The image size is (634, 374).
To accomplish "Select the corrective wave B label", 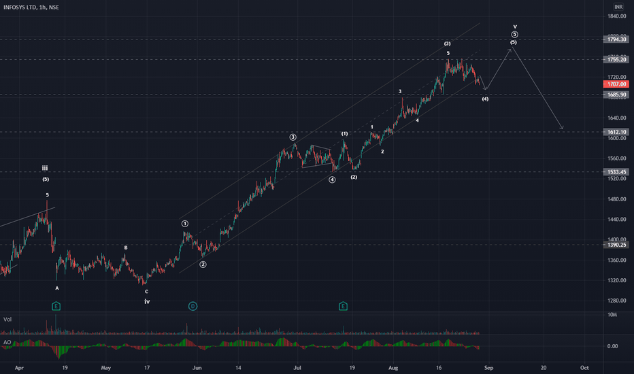I will coord(126,248).
